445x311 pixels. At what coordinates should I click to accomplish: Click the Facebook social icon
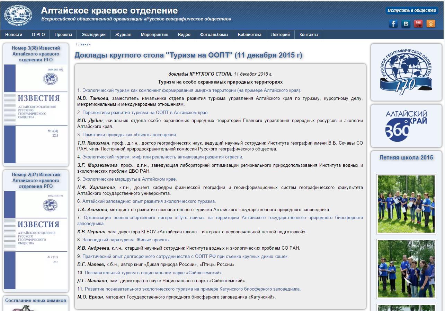coord(393,24)
